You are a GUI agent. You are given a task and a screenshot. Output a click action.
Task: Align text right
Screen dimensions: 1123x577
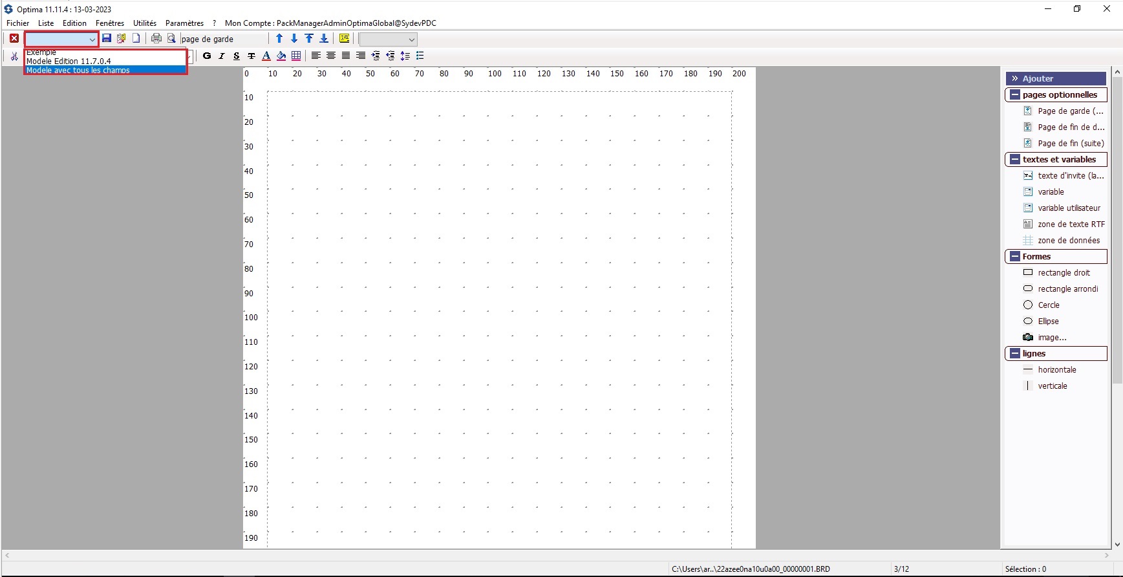click(361, 56)
